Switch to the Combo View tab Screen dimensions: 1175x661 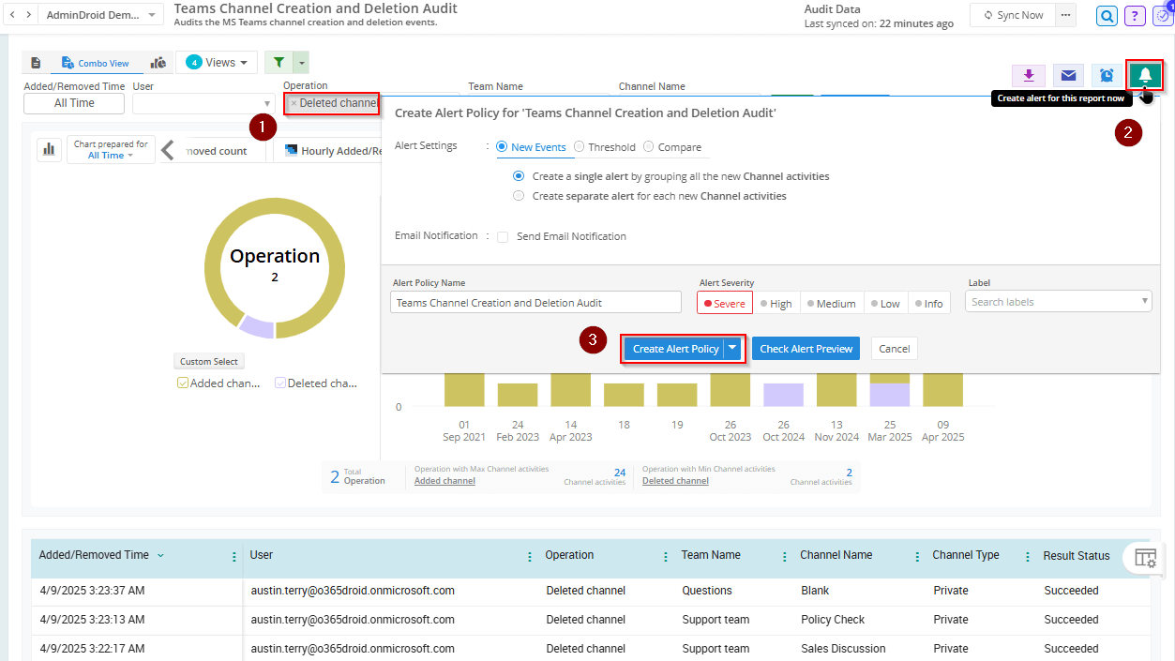pyautogui.click(x=96, y=63)
